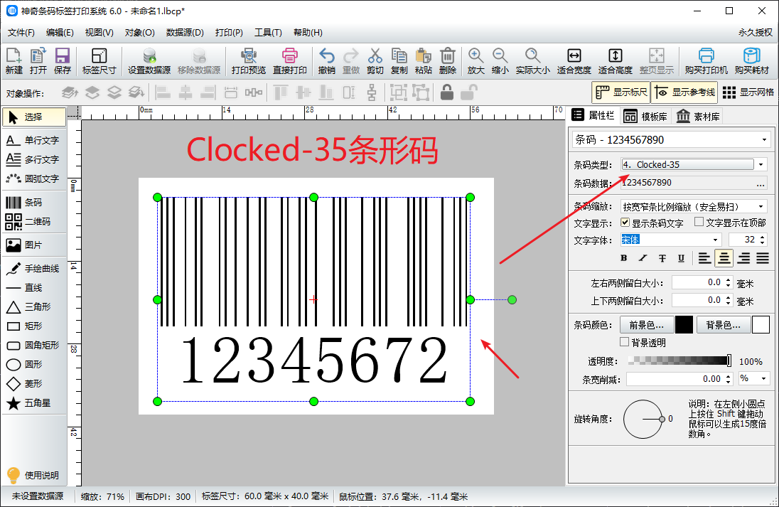Image resolution: width=779 pixels, height=507 pixels.
Task: Enable 文字显示在顶部 checkbox
Action: [699, 222]
